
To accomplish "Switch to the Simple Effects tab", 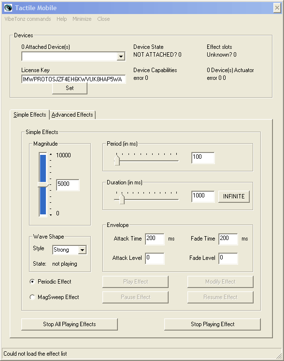I will coord(29,115).
